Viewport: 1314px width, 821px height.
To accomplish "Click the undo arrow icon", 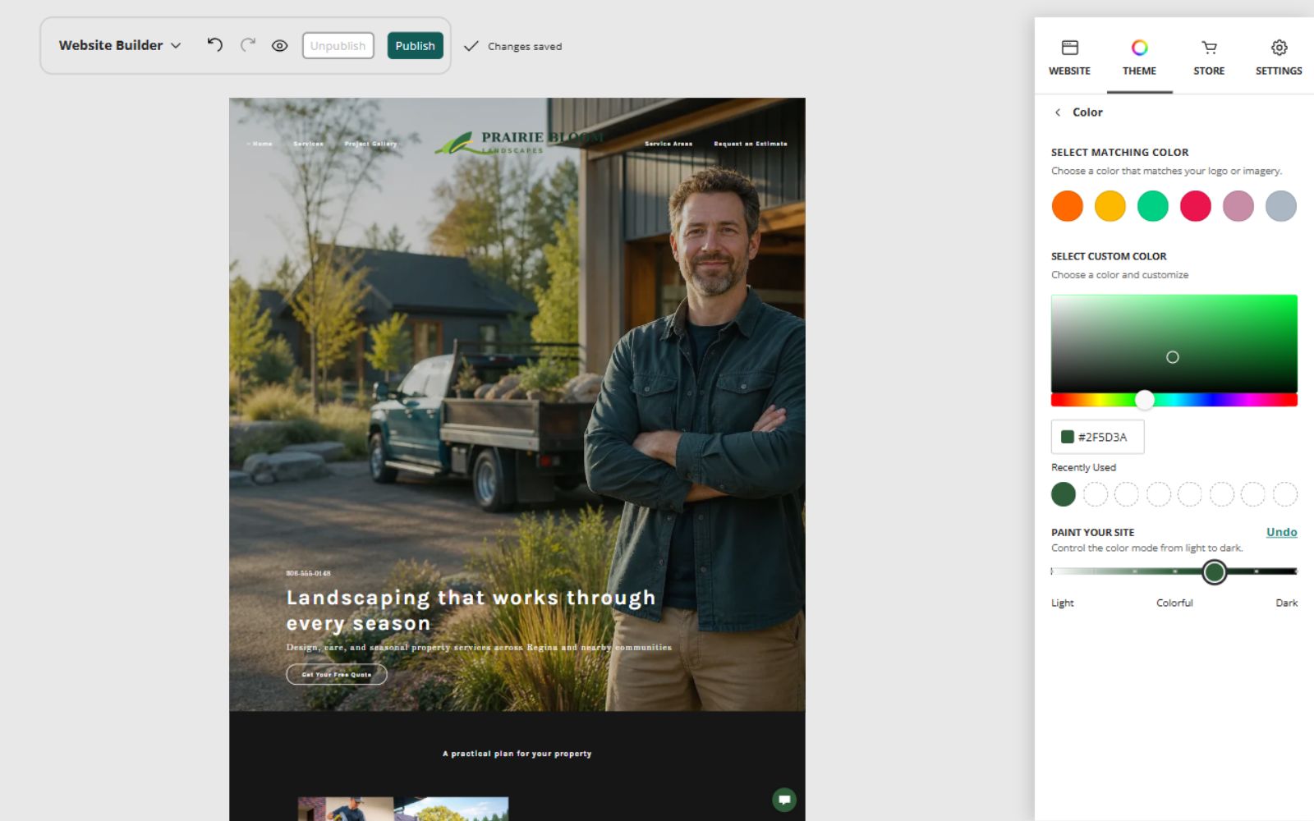I will (x=215, y=45).
